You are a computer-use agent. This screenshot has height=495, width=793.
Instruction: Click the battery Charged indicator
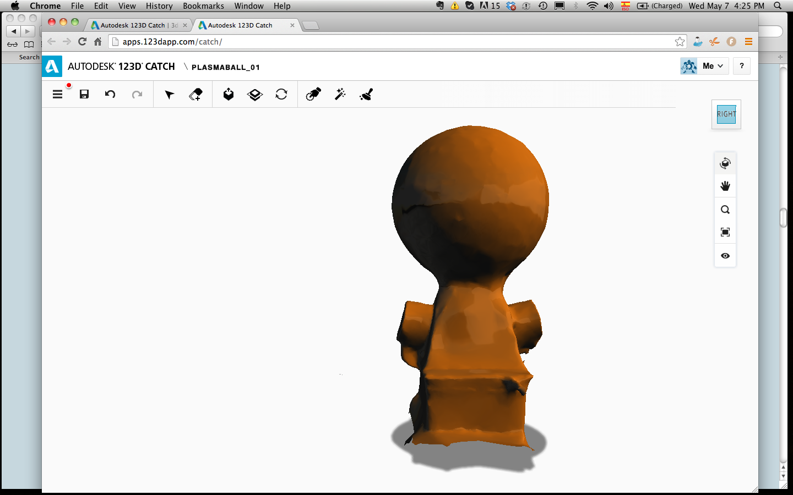pos(660,6)
